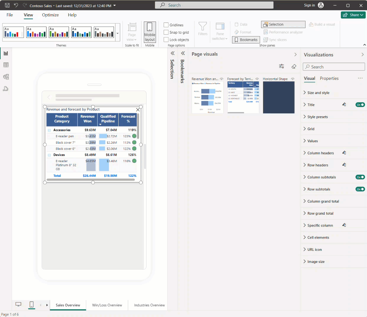This screenshot has height=317, width=367.
Task: Click the mobile icon beside Title setting
Action: [344, 105]
